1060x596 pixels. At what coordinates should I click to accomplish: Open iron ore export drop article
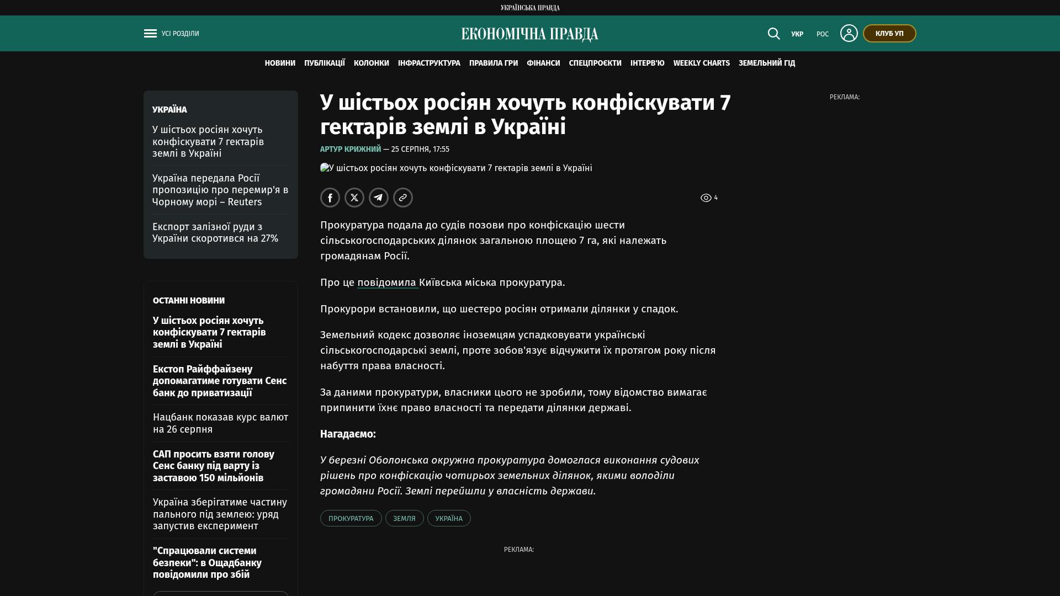click(x=215, y=232)
